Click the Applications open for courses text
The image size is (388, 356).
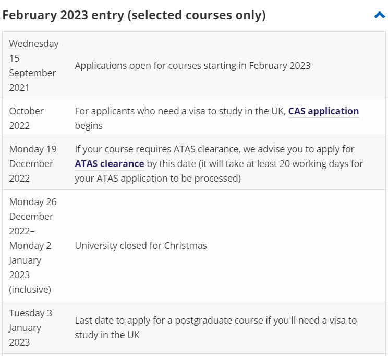click(x=192, y=66)
